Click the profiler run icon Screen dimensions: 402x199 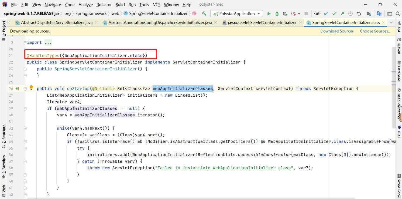[x=293, y=14]
